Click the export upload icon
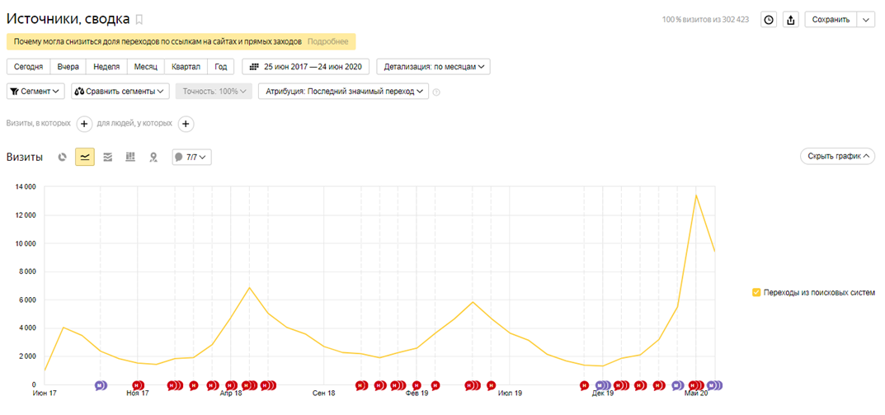This screenshot has height=415, width=885. click(x=791, y=20)
